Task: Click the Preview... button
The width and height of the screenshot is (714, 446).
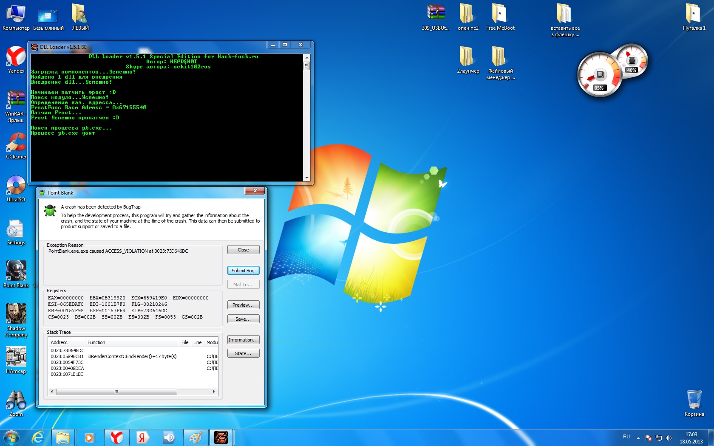Action: [x=243, y=305]
